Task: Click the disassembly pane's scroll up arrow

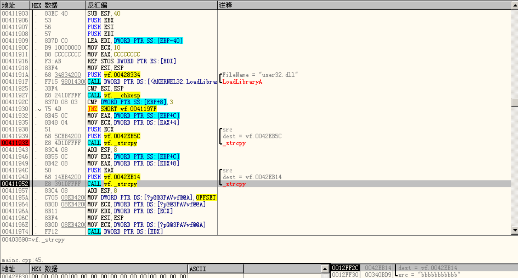Action: (x=515, y=5)
